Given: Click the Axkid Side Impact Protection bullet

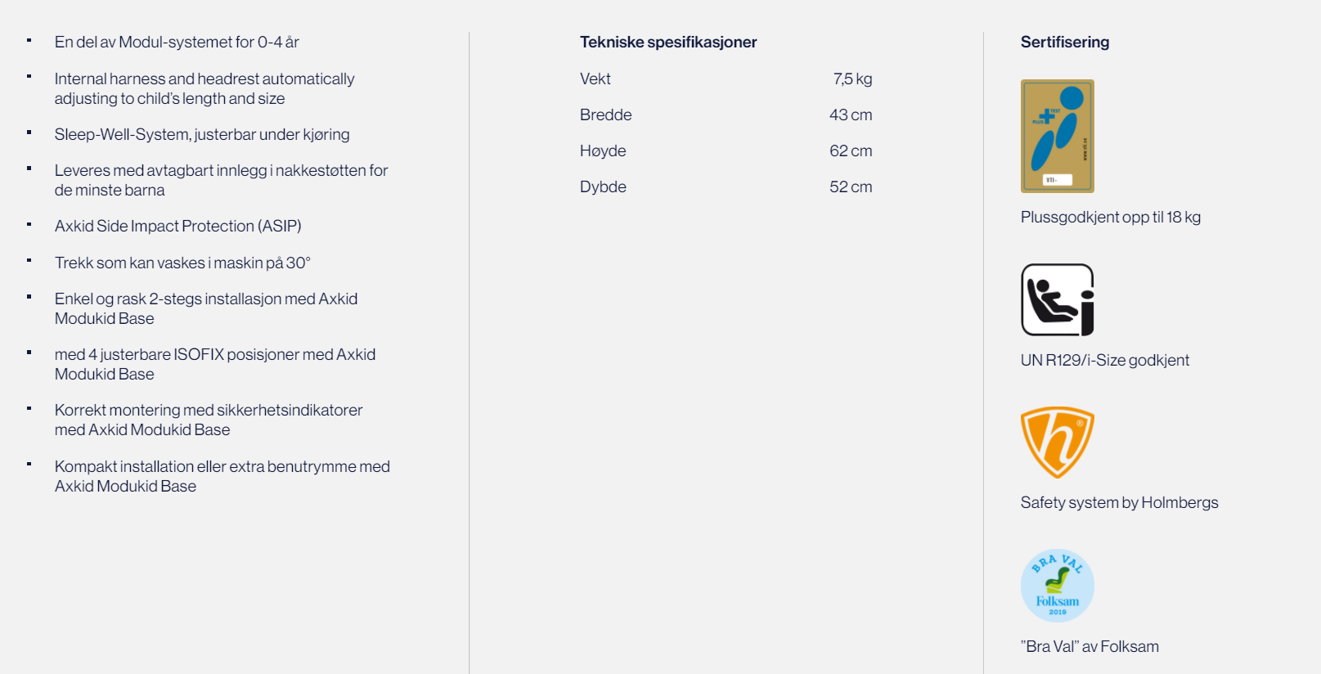Looking at the screenshot, I should (x=177, y=226).
